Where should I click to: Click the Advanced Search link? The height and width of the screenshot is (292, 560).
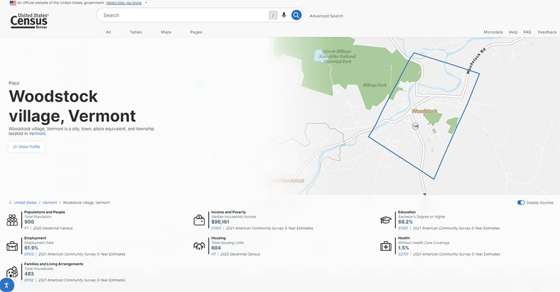point(327,16)
